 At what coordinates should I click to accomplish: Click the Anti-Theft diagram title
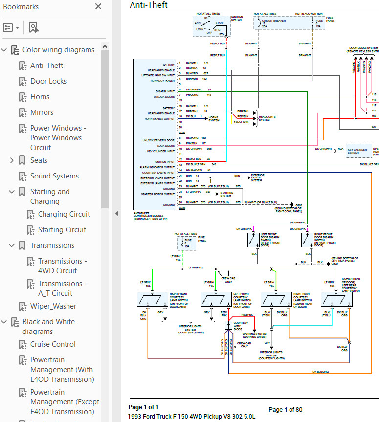tap(149, 5)
